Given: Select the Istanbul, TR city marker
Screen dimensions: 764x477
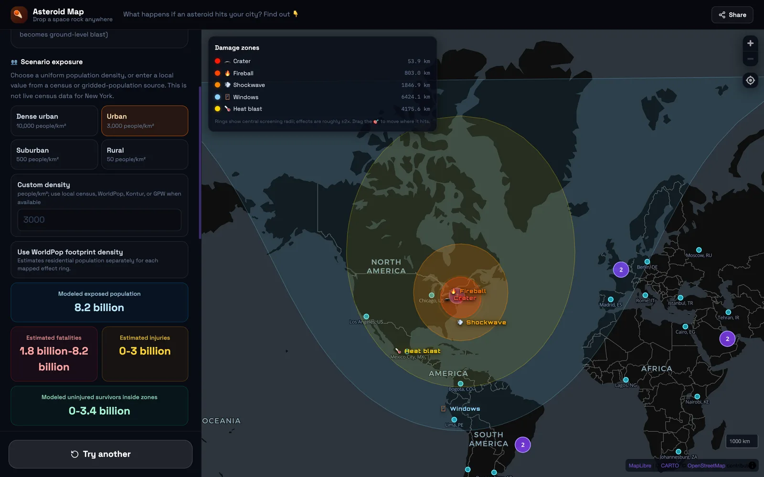Looking at the screenshot, I should point(680,298).
